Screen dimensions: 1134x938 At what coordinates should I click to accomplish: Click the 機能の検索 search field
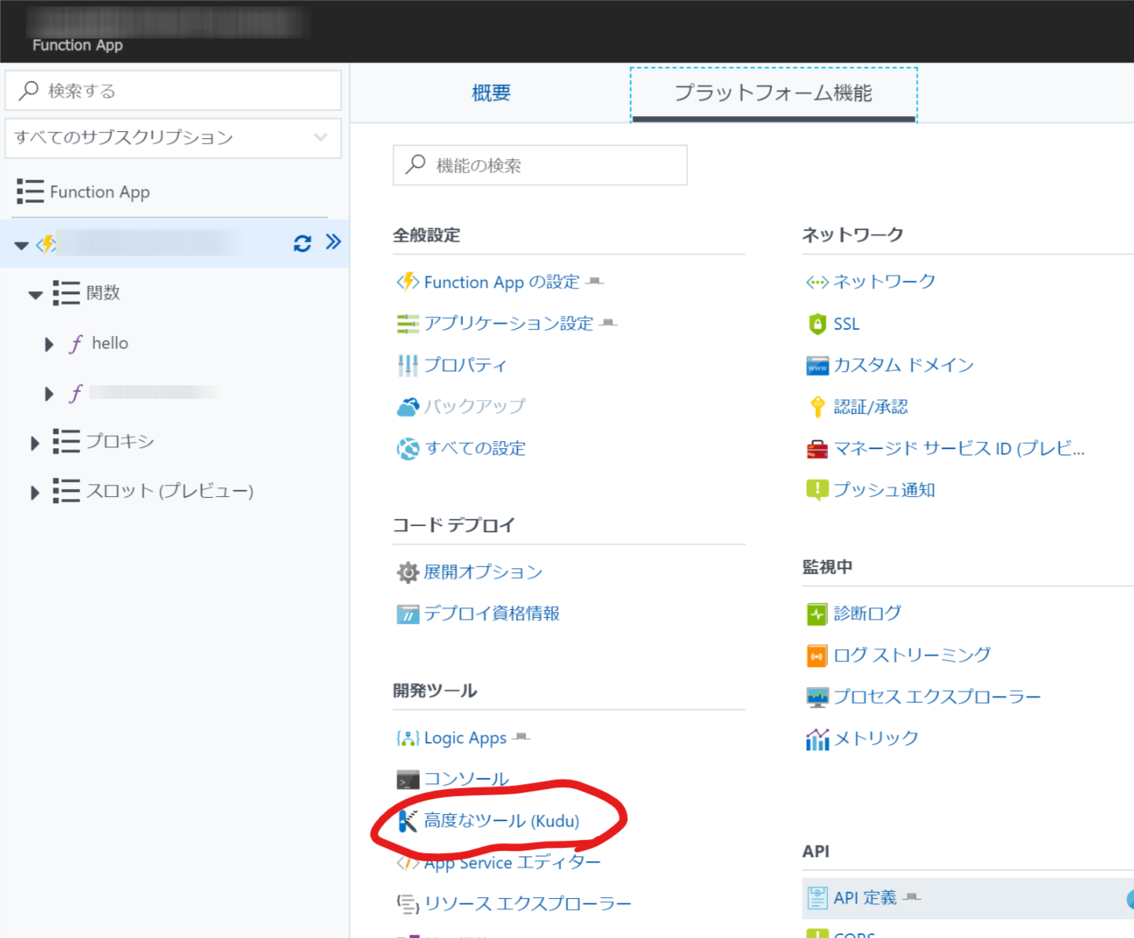540,166
